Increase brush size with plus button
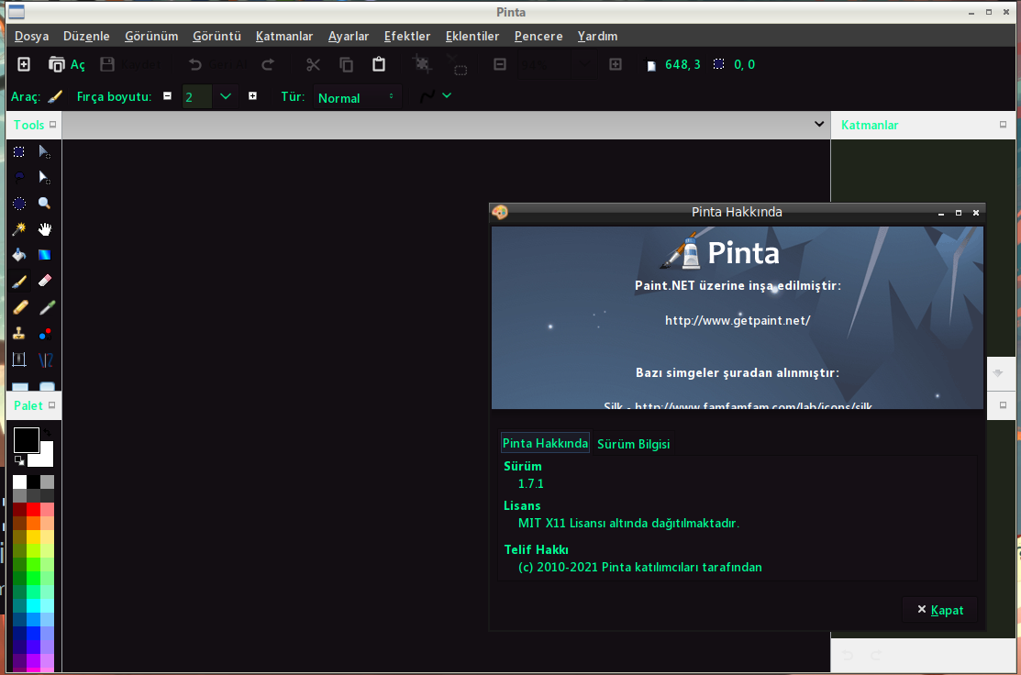This screenshot has height=675, width=1021. coord(252,95)
